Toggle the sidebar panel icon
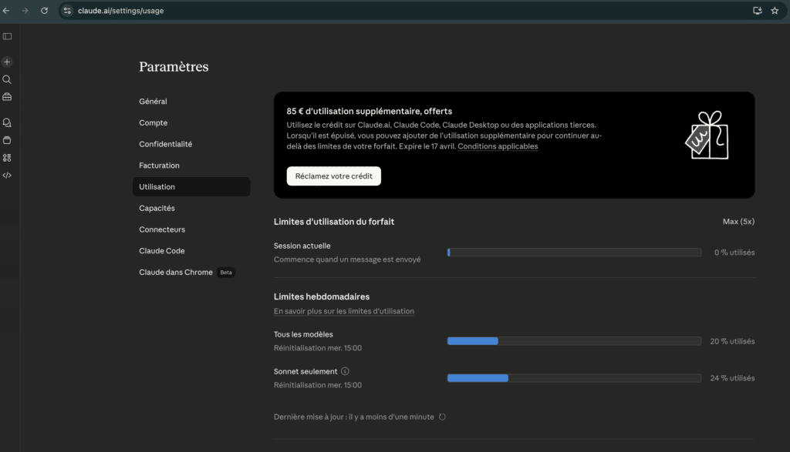This screenshot has height=452, width=790. pos(7,36)
